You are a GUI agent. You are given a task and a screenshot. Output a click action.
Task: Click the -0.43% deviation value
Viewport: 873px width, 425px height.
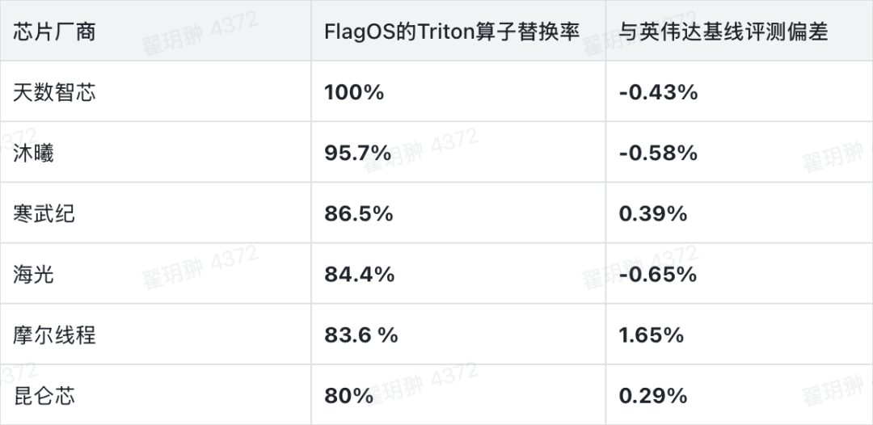pyautogui.click(x=658, y=92)
